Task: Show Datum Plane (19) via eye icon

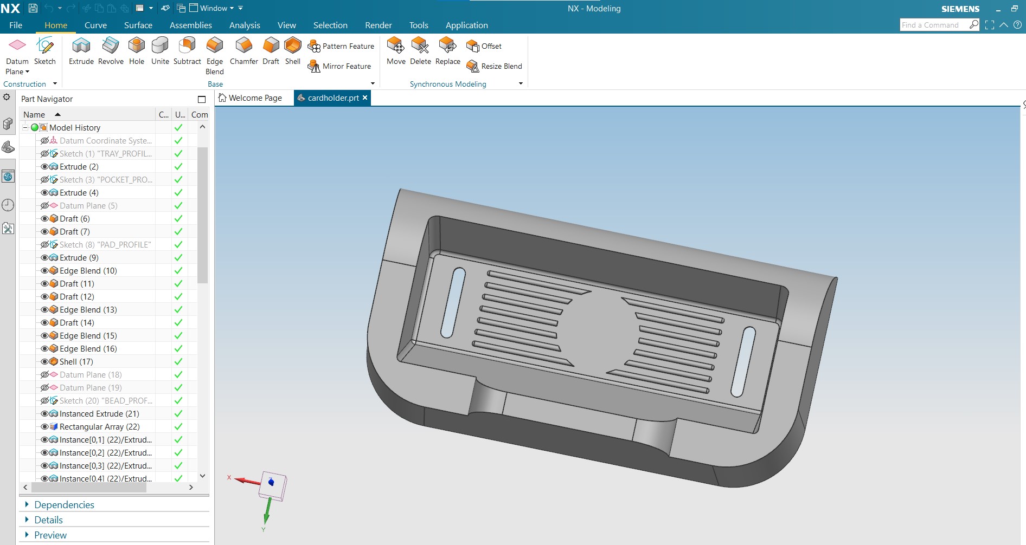Action: 44,388
